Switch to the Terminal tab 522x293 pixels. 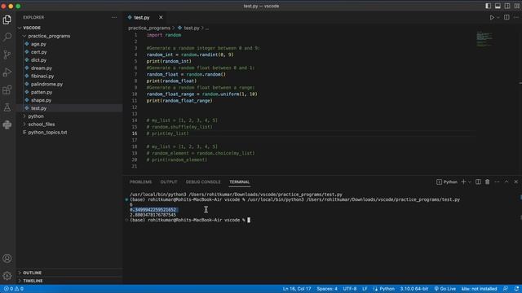[239, 182]
